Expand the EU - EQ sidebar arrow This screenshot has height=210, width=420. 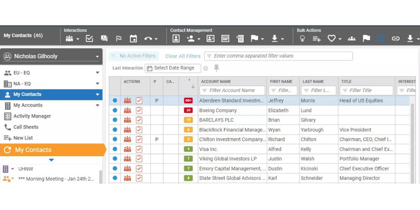[97, 73]
